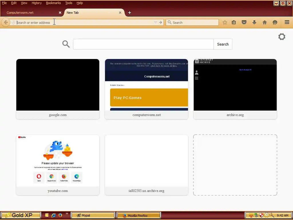Open the View menu

[x=24, y=3]
